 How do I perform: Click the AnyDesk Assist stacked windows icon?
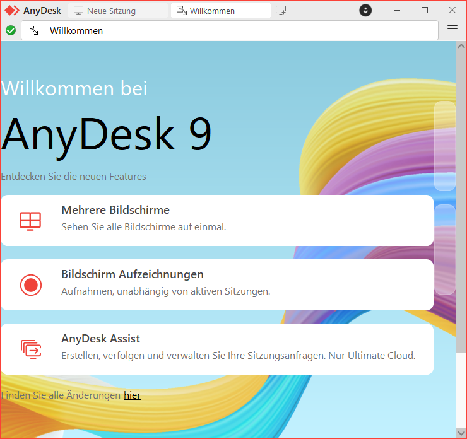tap(31, 349)
